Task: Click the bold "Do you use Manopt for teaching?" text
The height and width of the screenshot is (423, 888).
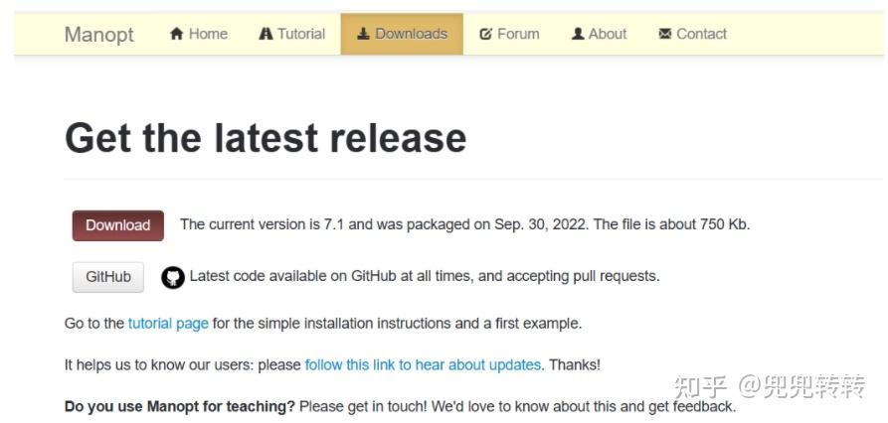Action: (180, 406)
